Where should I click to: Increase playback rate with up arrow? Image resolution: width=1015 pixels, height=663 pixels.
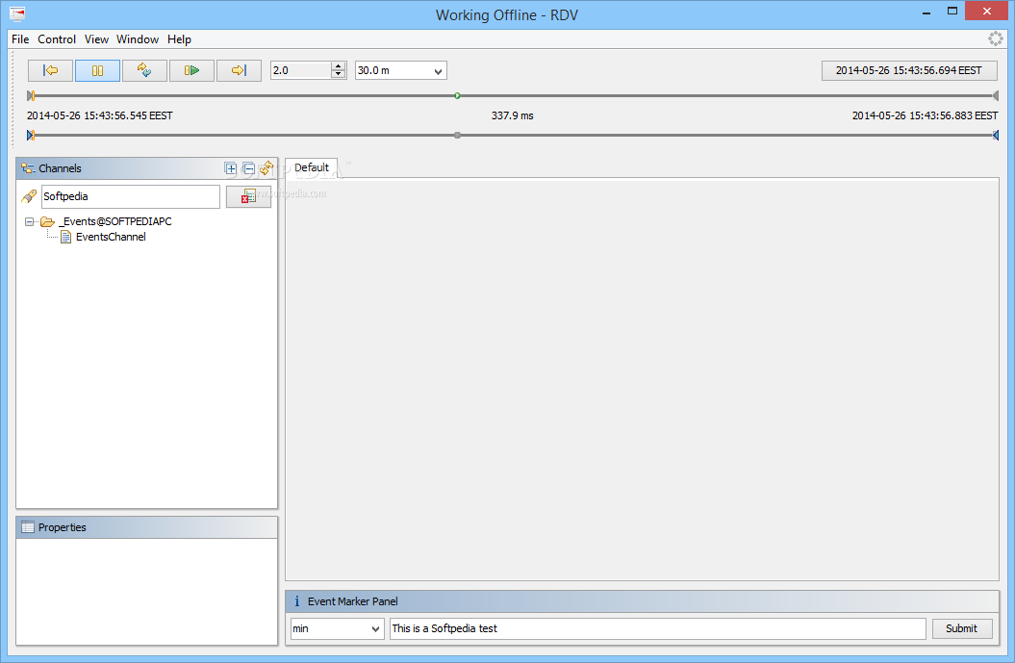pyautogui.click(x=339, y=66)
